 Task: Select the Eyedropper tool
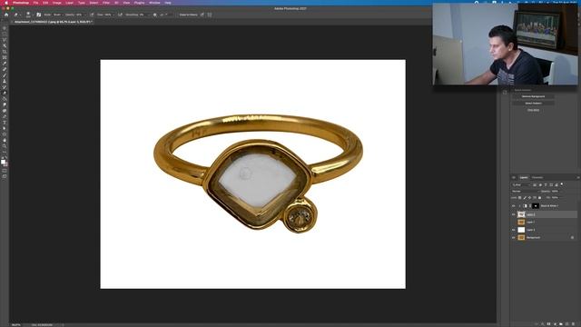point(5,64)
